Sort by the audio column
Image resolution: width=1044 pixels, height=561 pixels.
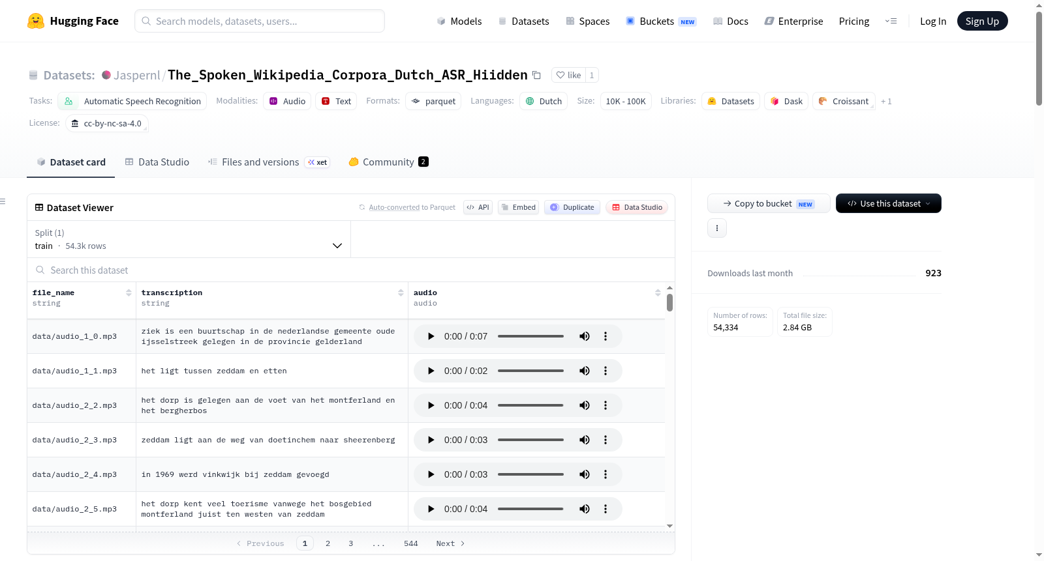[x=658, y=293]
